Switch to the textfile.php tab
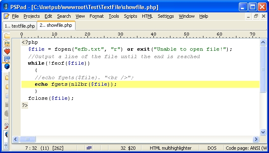 [20, 26]
